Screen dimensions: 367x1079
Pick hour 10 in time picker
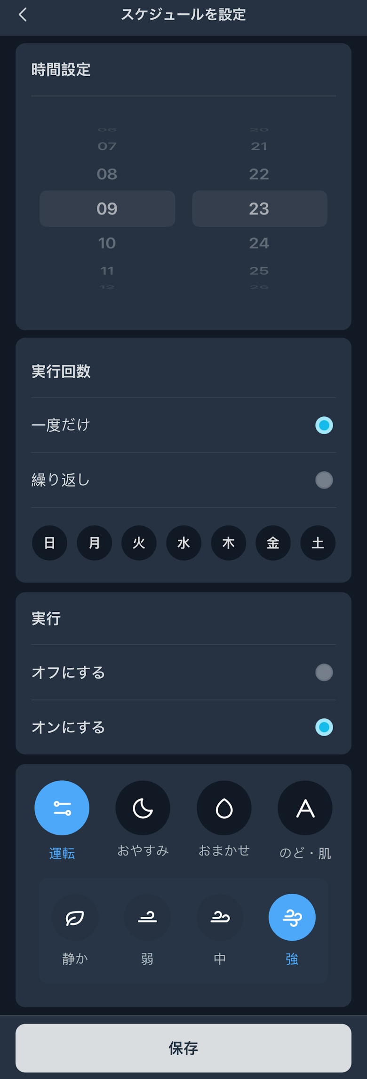107,243
